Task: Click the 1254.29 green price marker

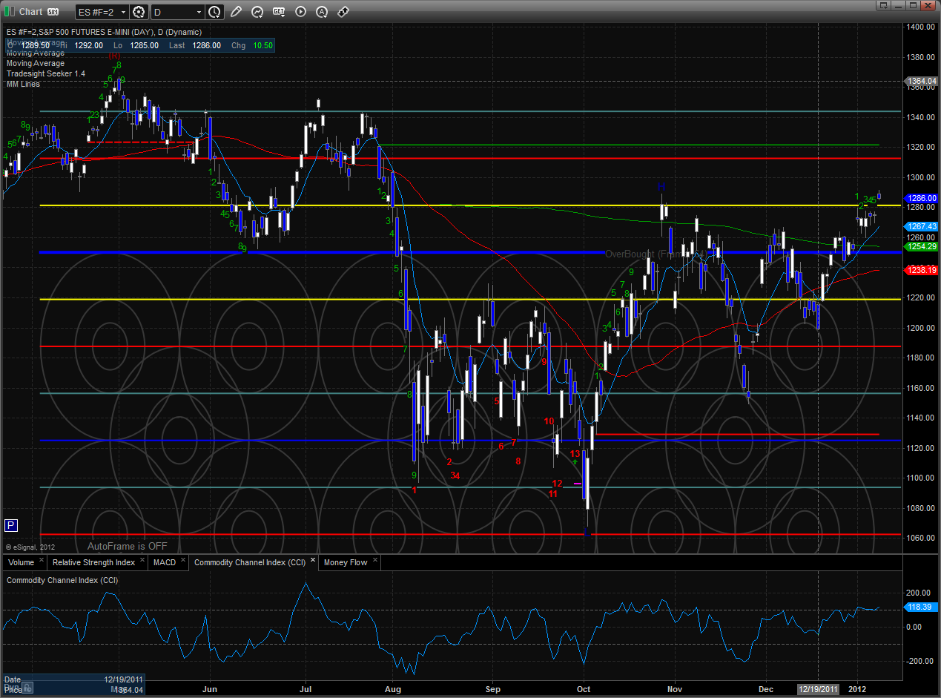Action: 922,246
